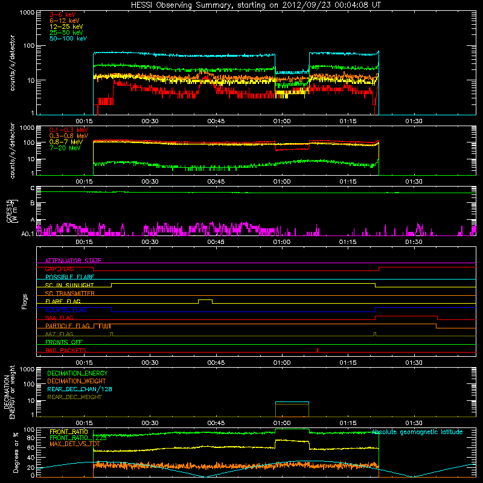Click the 0.8-7 MeV legend label
Screen dimensions: 483x483
tap(66, 142)
